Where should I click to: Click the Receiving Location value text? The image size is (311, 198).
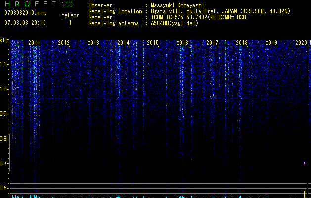(x=221, y=11)
